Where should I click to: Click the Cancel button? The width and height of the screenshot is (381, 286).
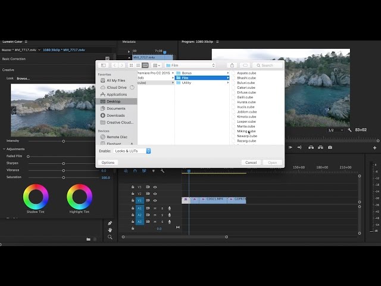251,162
